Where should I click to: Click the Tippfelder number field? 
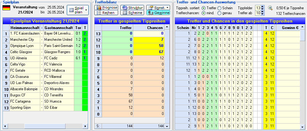pyautogui.click(x=258, y=8)
